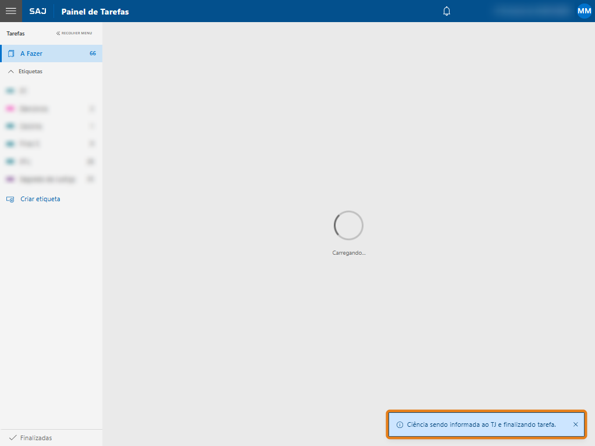Open the A Fazer task list
This screenshot has height=446, width=595.
[x=31, y=53]
